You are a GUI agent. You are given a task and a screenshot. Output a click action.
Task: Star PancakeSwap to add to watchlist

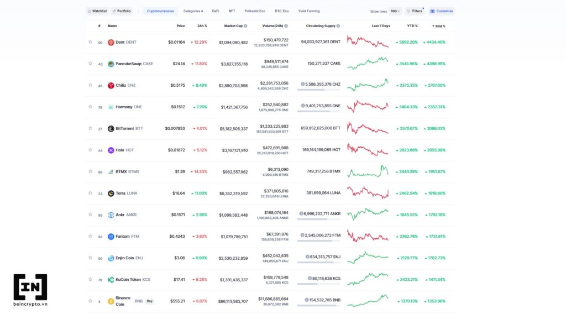[x=90, y=64]
